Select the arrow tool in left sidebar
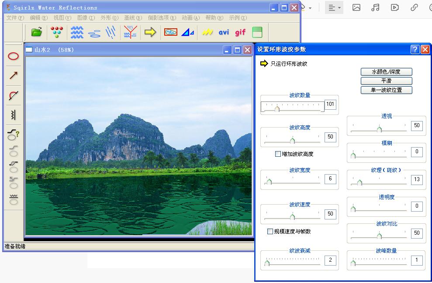 14,76
